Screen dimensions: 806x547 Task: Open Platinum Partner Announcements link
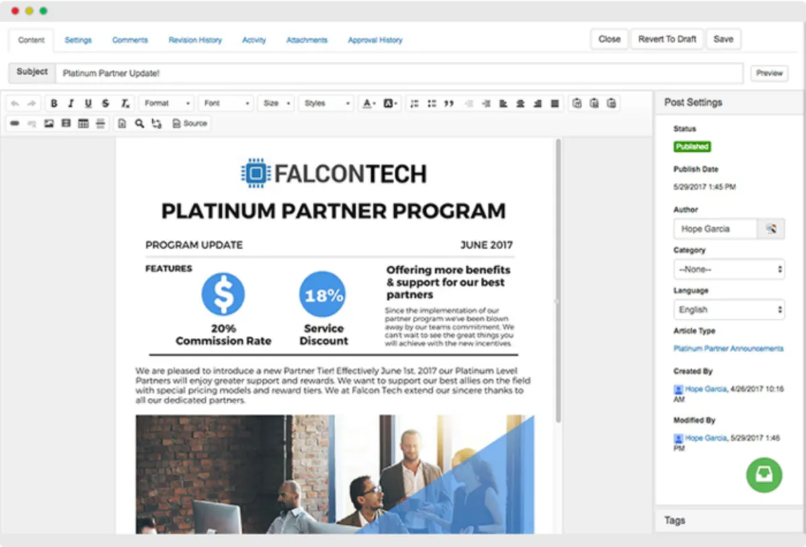tap(728, 349)
